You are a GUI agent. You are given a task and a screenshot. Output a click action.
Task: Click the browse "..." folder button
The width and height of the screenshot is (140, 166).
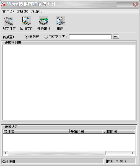point(116,37)
